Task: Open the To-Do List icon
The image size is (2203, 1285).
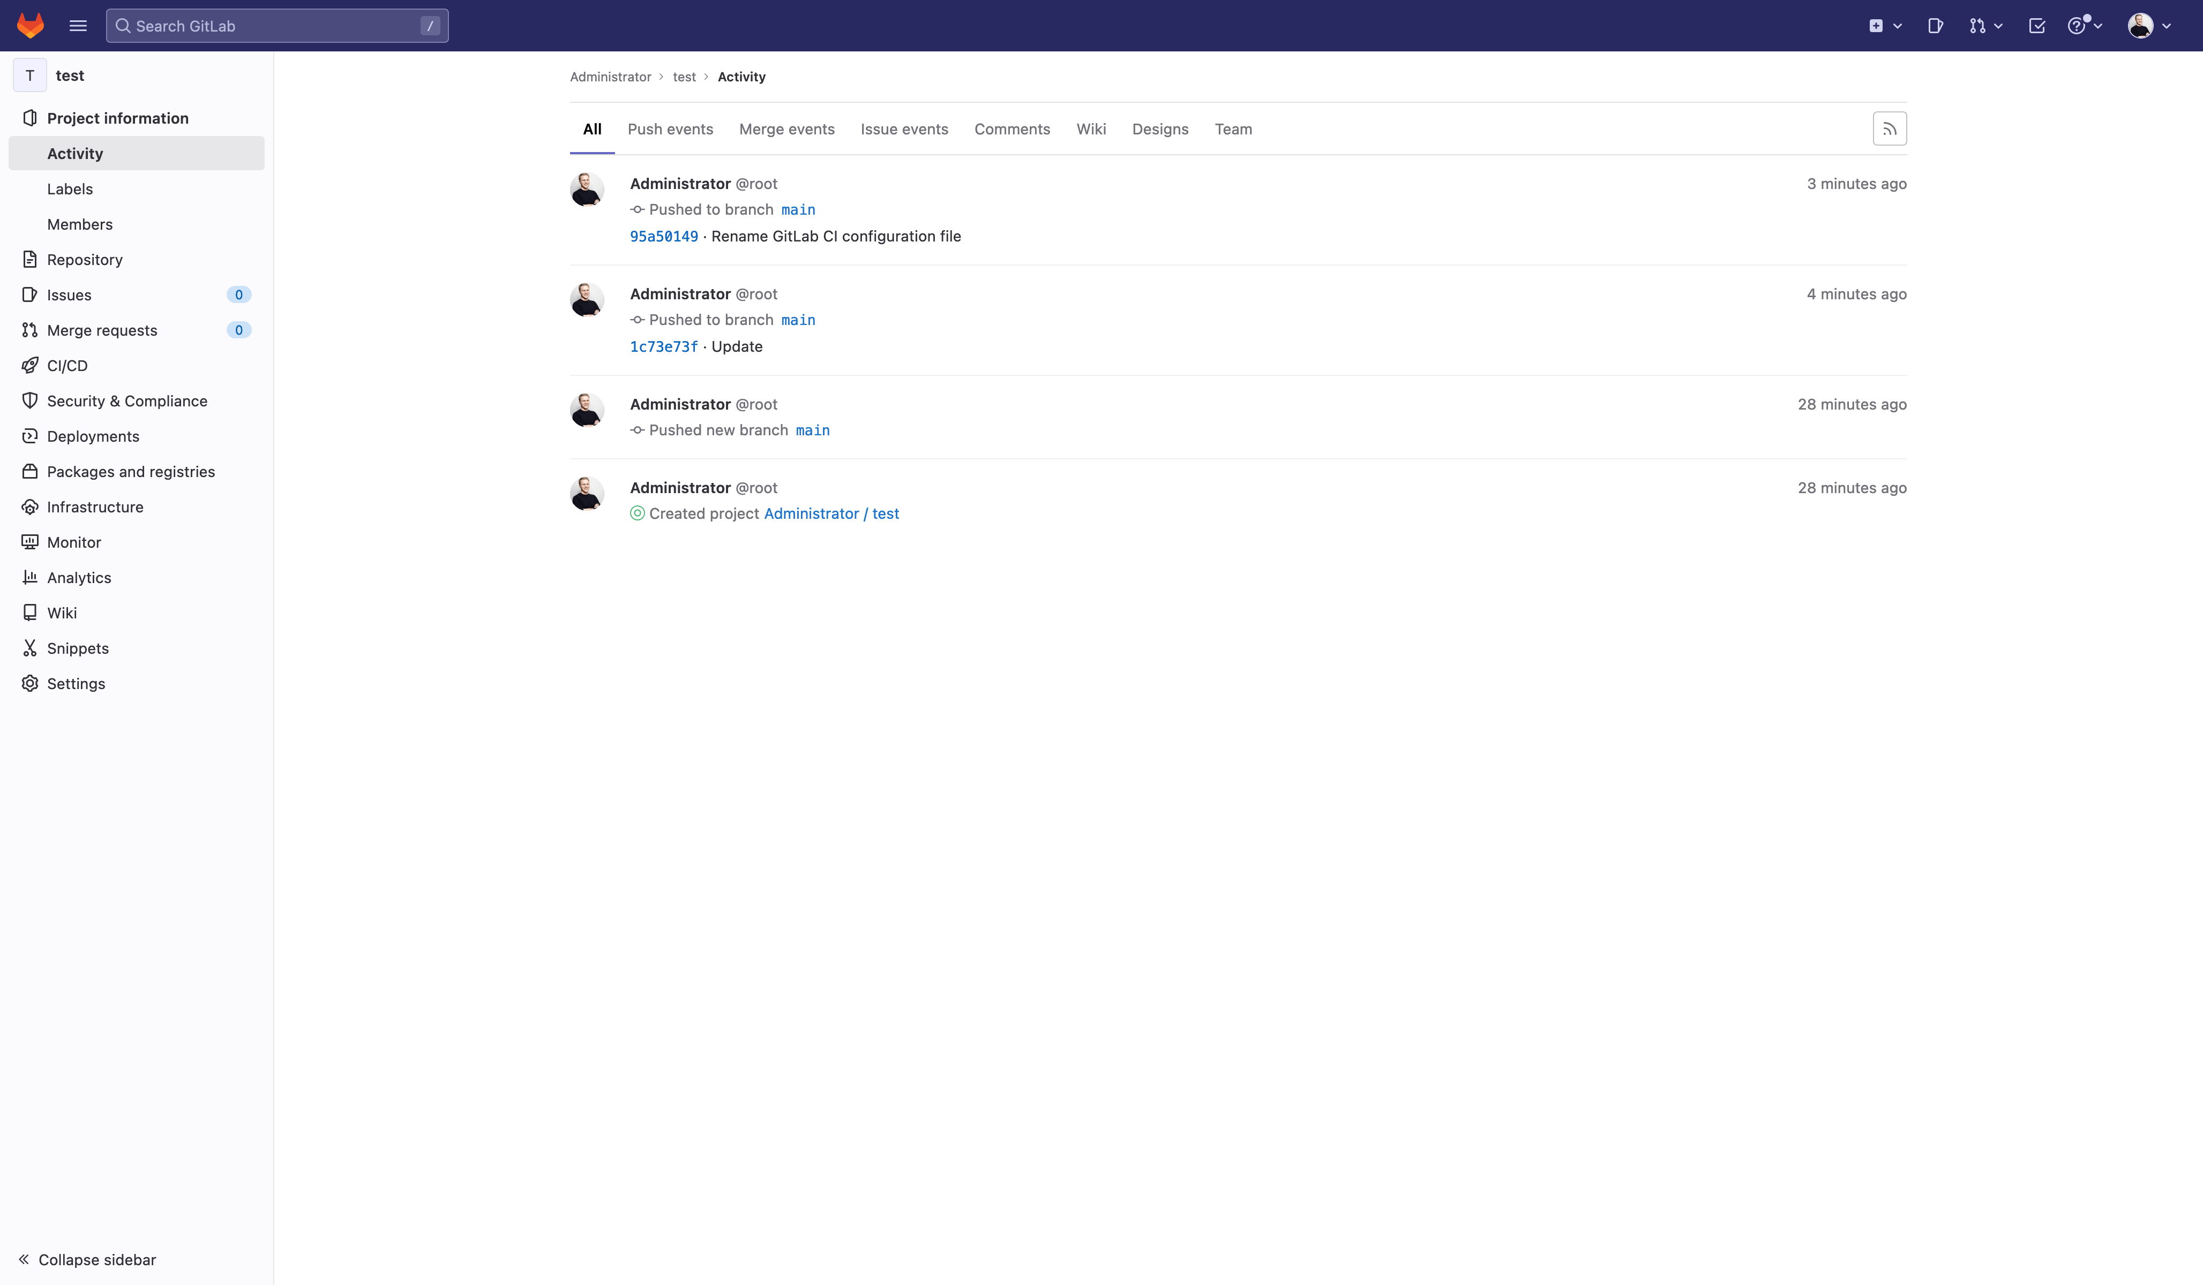Action: tap(2037, 25)
